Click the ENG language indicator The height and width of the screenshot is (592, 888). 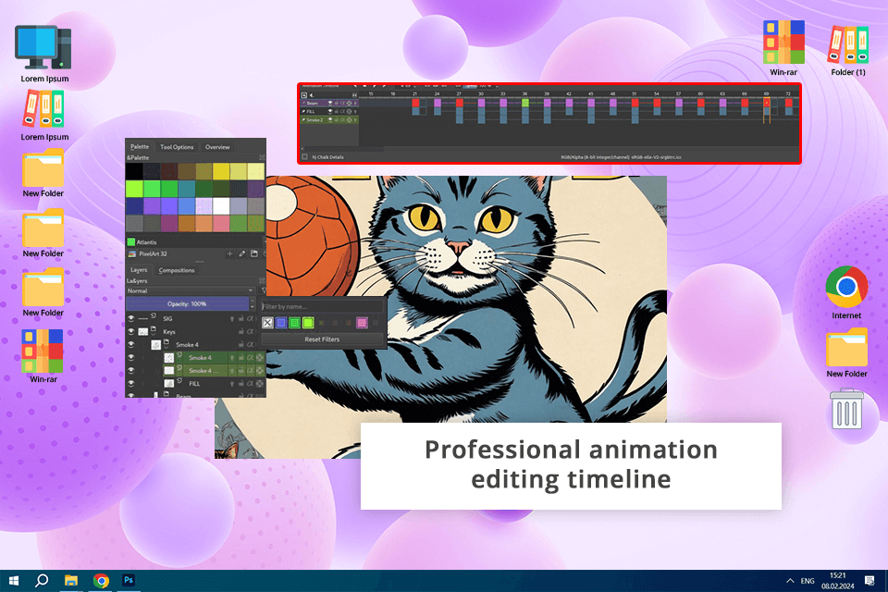[808, 581]
